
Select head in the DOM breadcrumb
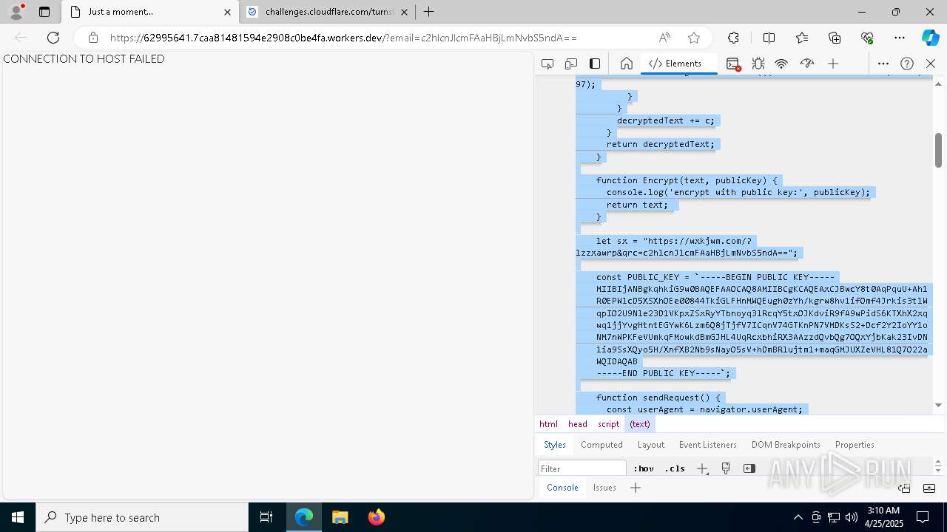point(578,424)
